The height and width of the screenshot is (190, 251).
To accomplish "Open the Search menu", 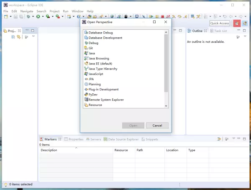I will pyautogui.click(x=41, y=11).
